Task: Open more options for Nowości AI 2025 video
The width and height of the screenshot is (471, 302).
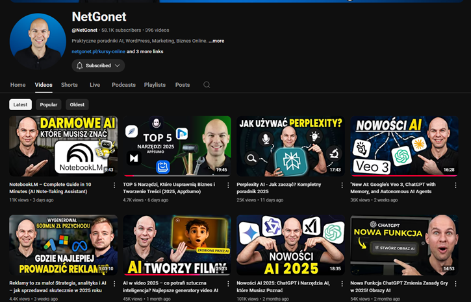Action: point(342,284)
